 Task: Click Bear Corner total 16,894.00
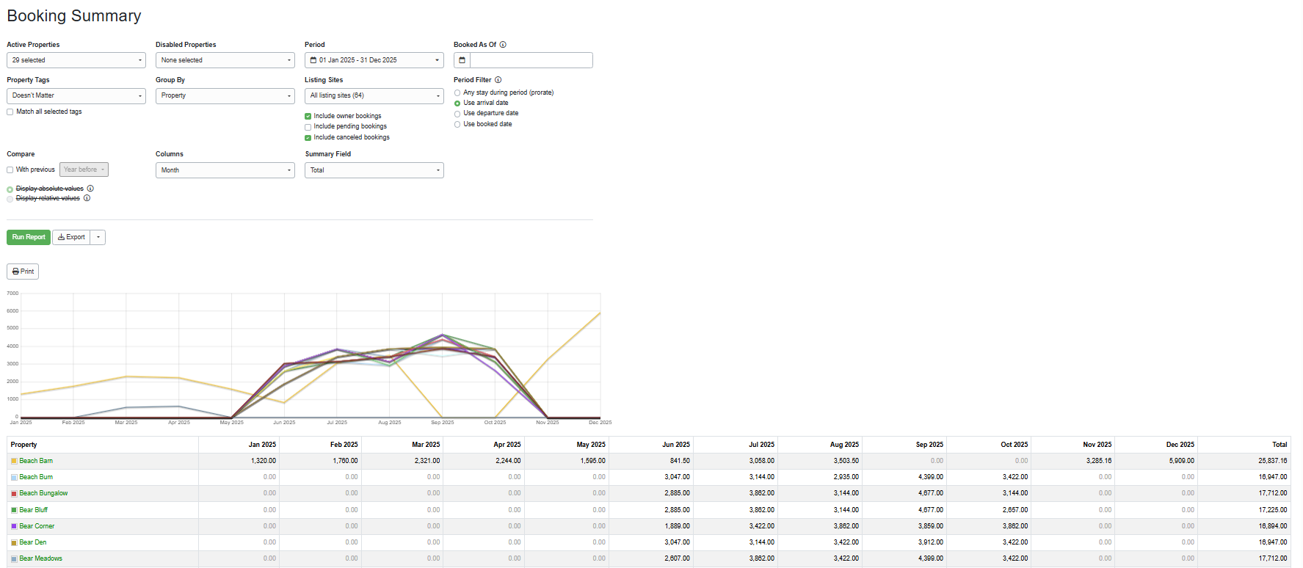coord(1273,526)
